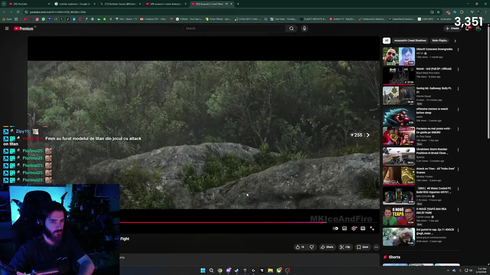Turn on subtitles in video player

tap(345, 228)
